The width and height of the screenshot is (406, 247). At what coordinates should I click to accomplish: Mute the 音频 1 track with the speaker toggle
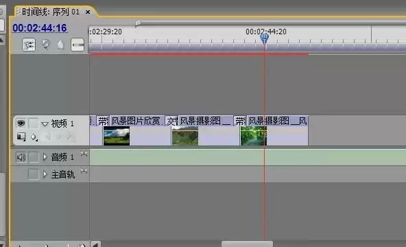[21, 157]
